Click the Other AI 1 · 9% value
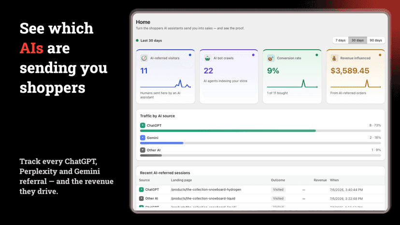400x225 pixels. (x=376, y=150)
